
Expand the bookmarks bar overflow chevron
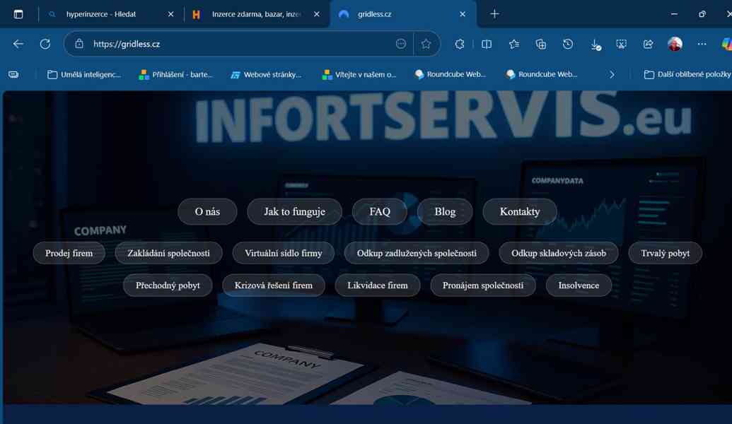coord(612,74)
